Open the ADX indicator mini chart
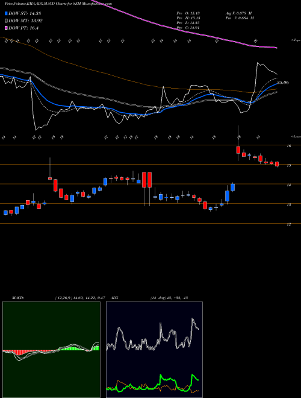The height and width of the screenshot is (398, 301). coord(154,350)
